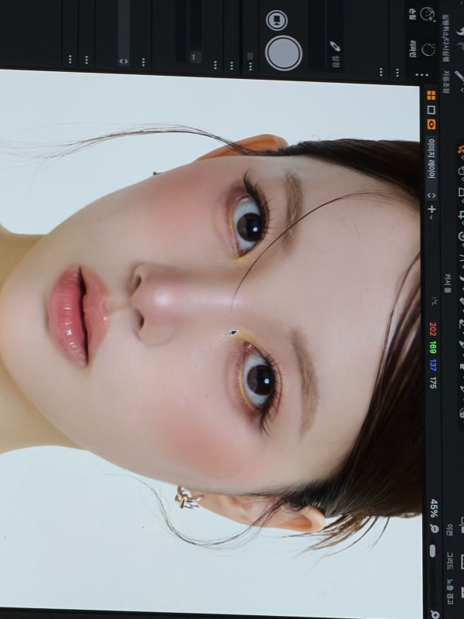The image size is (464, 619).
Task: Click the 실행취소/다시실행 toolbar label
Action: point(446,38)
